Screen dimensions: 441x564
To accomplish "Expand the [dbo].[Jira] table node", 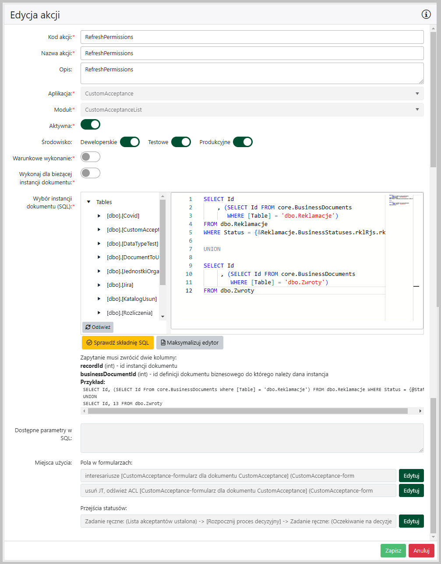I will (x=99, y=285).
